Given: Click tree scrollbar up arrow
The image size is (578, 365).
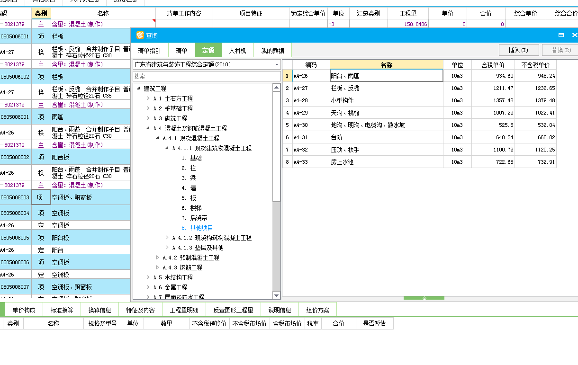Looking at the screenshot, I should coord(277,88).
